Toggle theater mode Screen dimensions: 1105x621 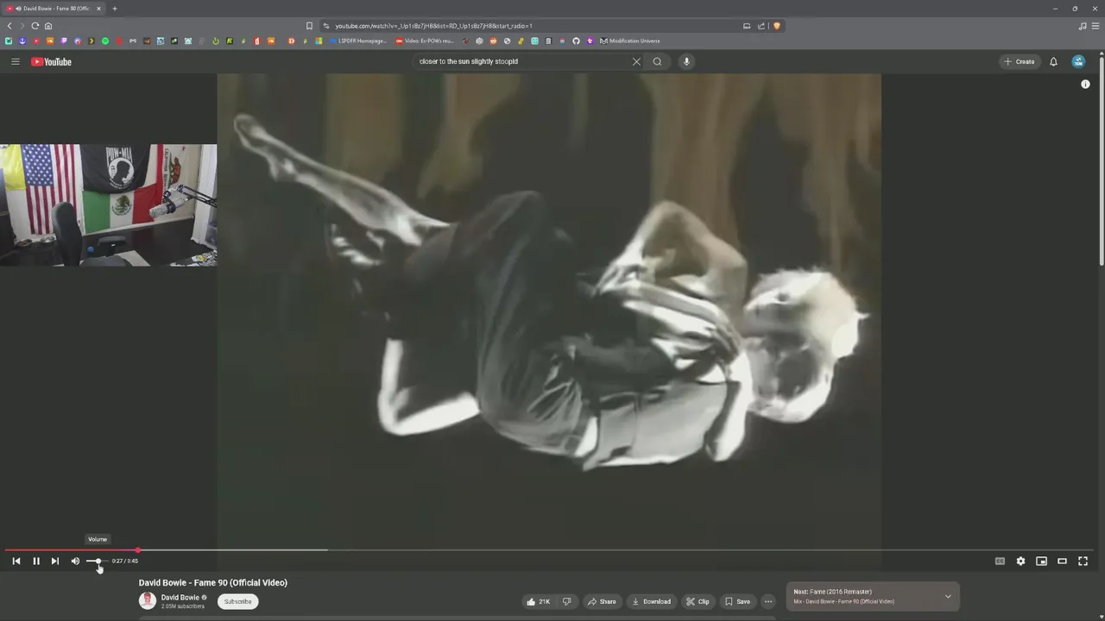pyautogui.click(x=1062, y=561)
